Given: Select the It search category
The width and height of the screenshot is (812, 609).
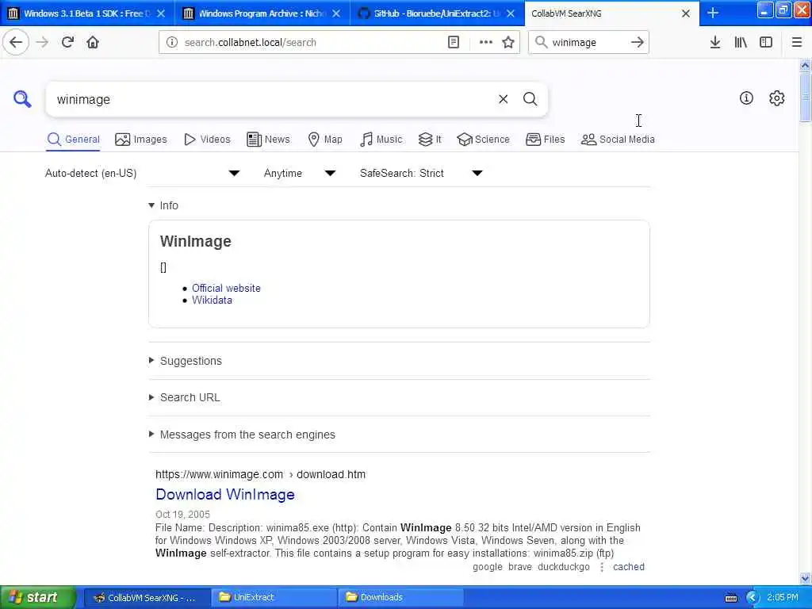Looking at the screenshot, I should (x=430, y=140).
